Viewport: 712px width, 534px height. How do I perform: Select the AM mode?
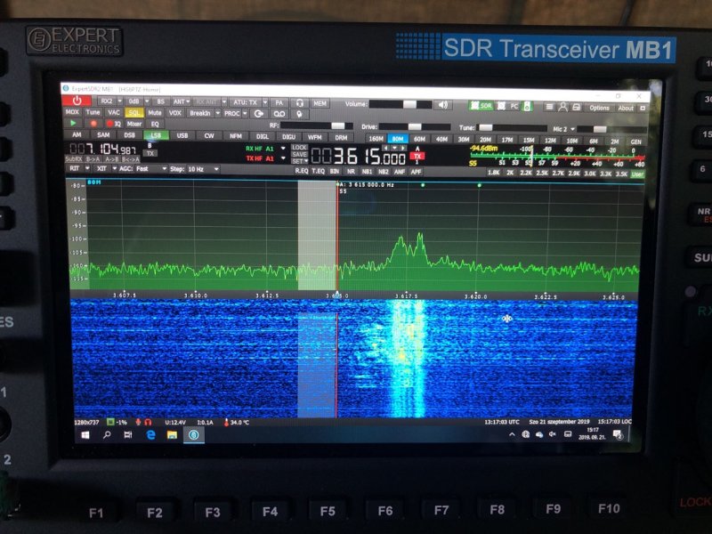coord(77,134)
